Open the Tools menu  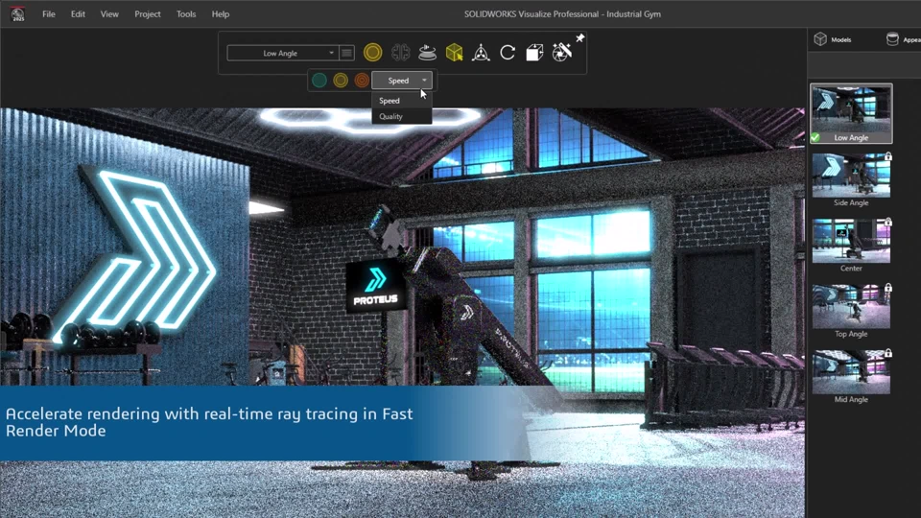point(186,14)
